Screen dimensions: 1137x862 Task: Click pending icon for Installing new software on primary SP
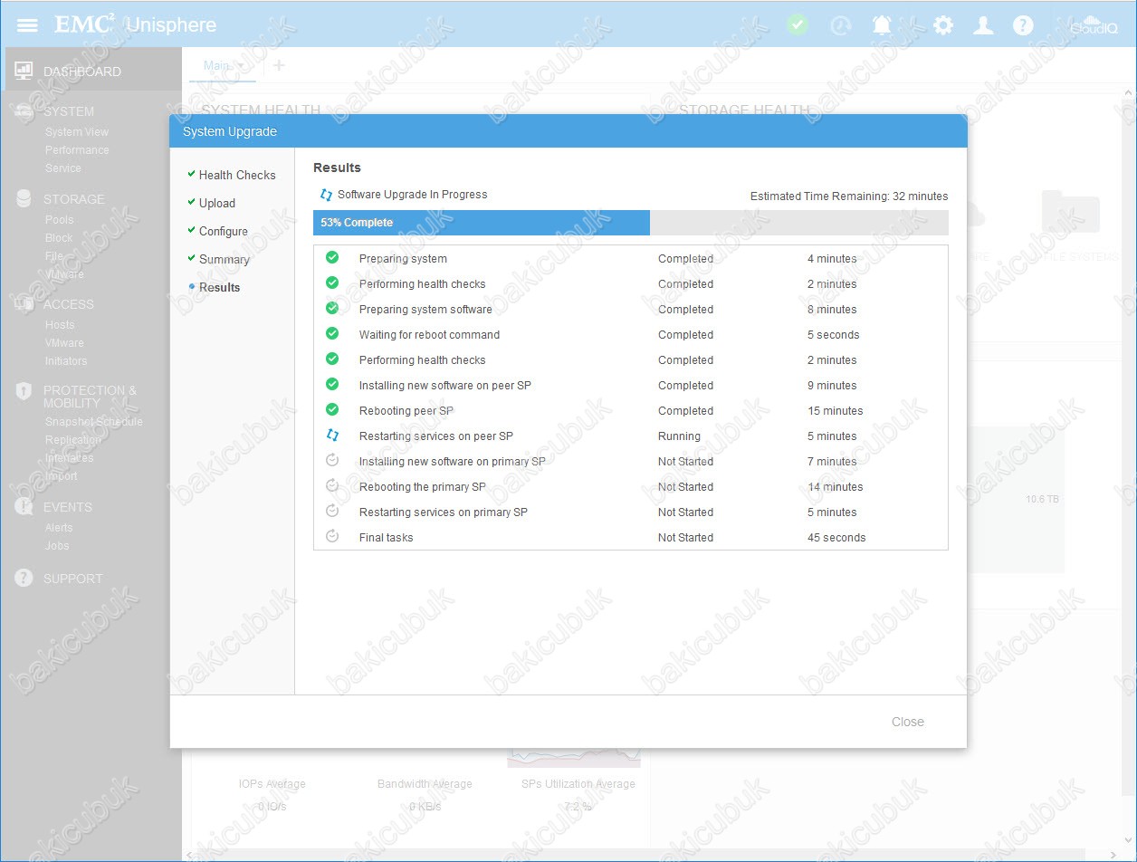[x=332, y=461]
